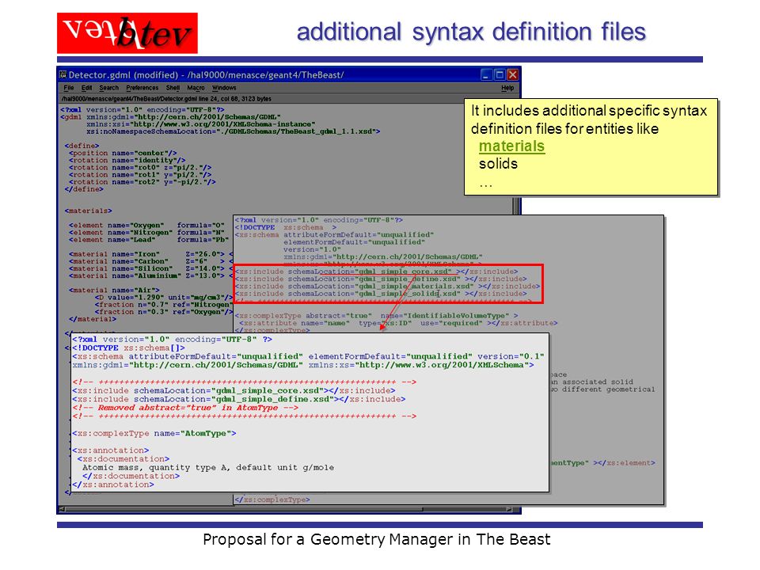Click the closing '</define>' tag
The height and width of the screenshot is (570, 760).
84,189
